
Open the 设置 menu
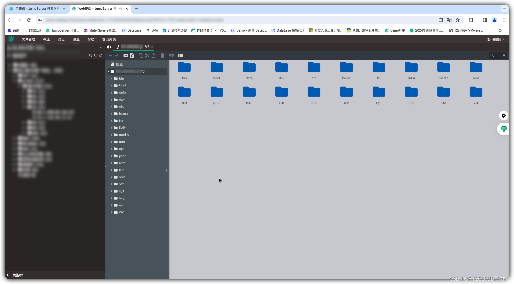[x=76, y=39]
